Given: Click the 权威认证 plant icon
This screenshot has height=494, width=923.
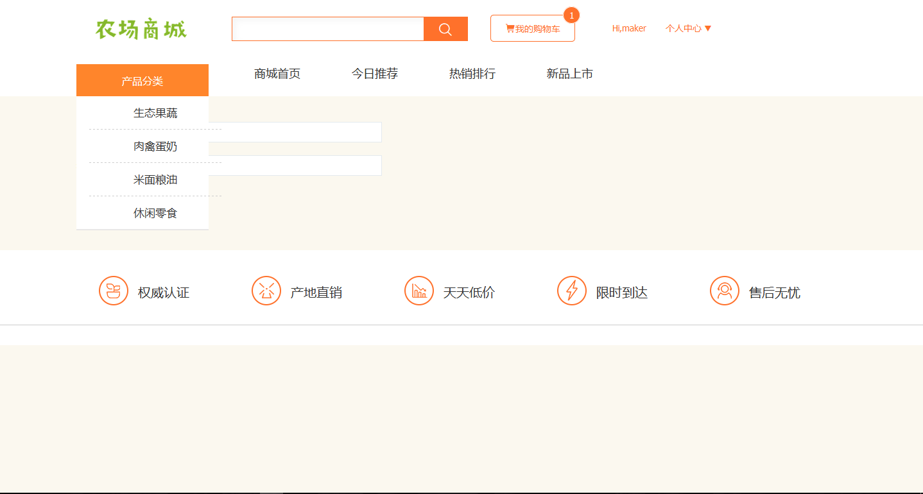Looking at the screenshot, I should pyautogui.click(x=114, y=291).
